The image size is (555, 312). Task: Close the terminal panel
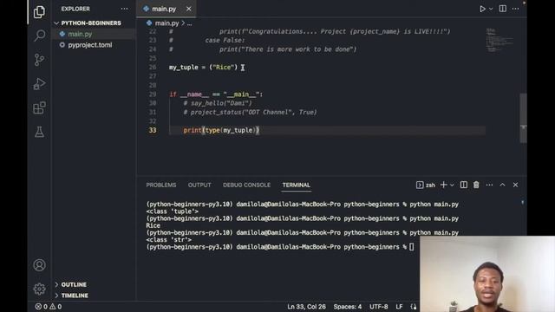[x=515, y=185]
